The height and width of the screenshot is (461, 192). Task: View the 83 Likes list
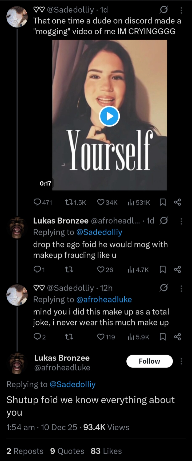coord(106,451)
